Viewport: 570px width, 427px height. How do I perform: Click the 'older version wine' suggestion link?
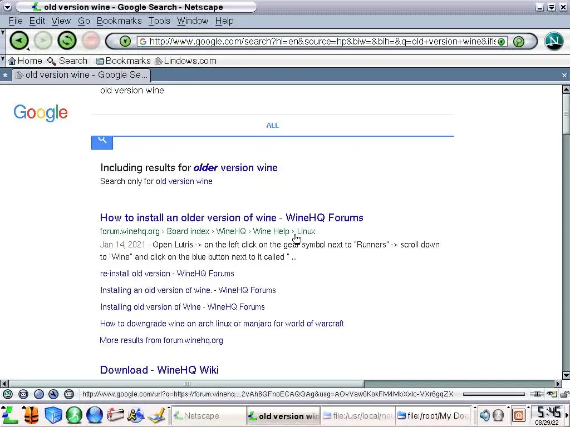235,168
